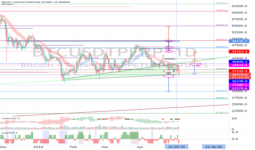The image size is (255, 150).
Task: Select the 57500.0 price axis value
Action: [239, 19]
